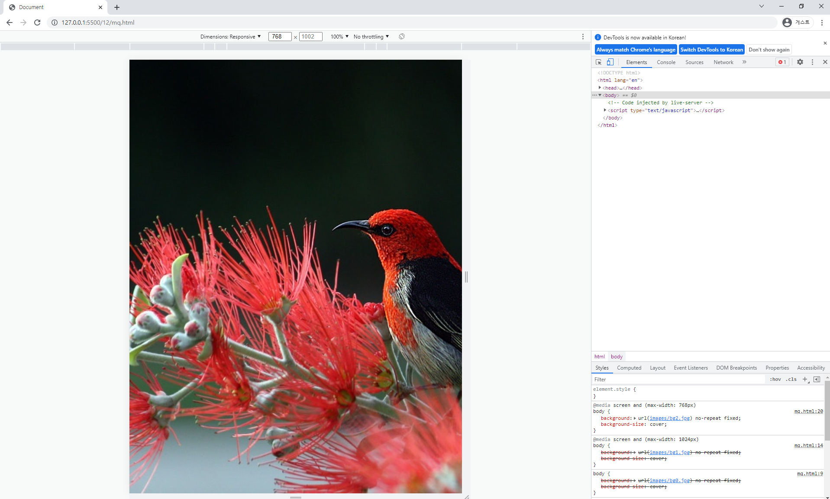The height and width of the screenshot is (499, 830).
Task: Click the Switch DevTools to Korean button
Action: click(x=711, y=49)
